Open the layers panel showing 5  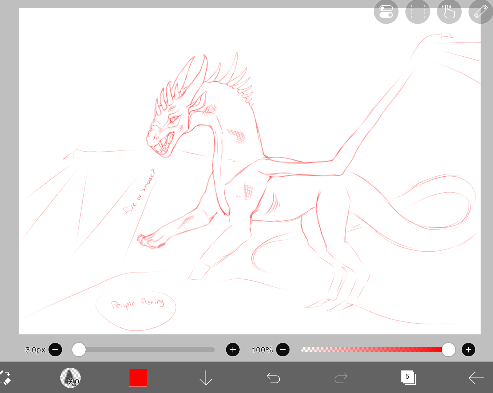[408, 378]
